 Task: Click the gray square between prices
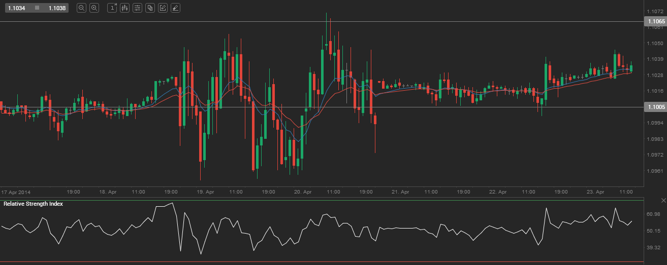[x=37, y=8]
